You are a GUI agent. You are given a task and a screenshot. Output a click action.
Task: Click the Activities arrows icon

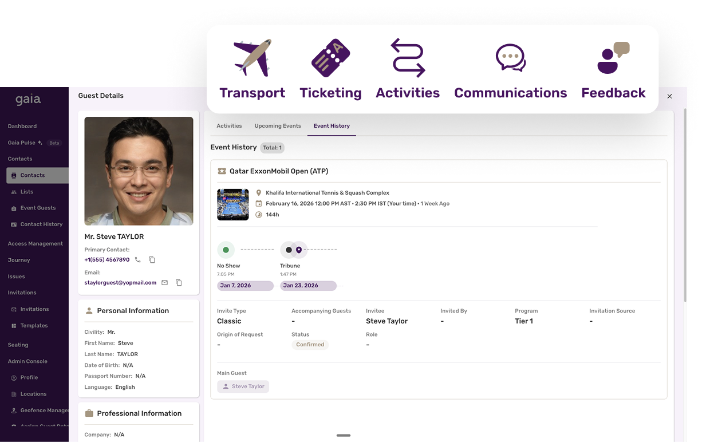click(x=408, y=58)
